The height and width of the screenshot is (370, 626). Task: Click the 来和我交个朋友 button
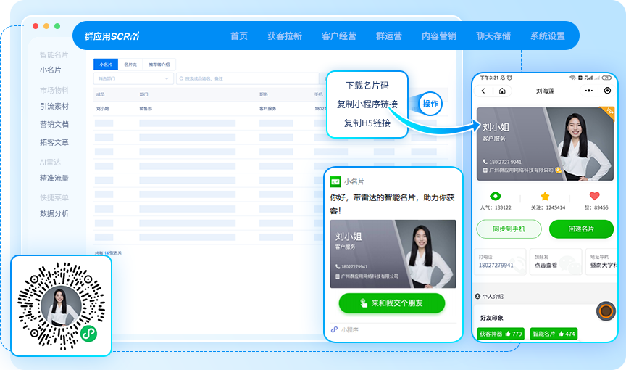point(391,303)
